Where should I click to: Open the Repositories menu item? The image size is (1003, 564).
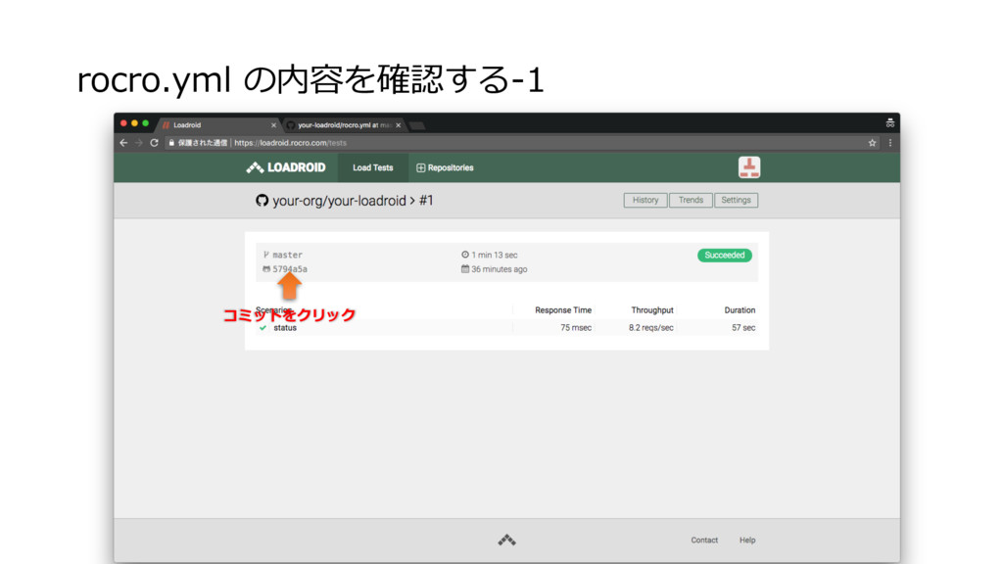coord(446,167)
